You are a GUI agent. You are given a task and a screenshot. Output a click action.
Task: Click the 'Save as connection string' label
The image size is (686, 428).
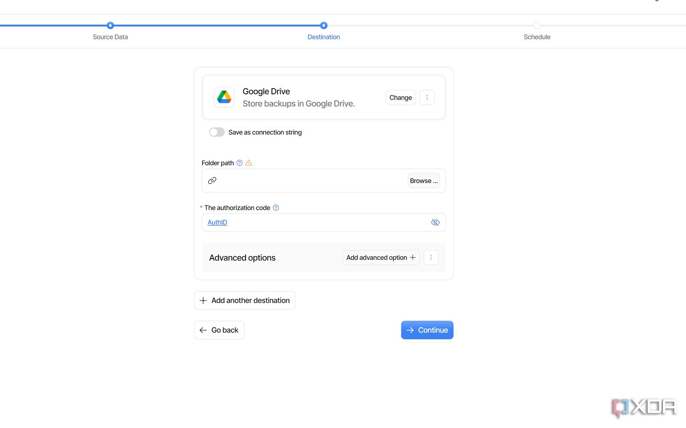(265, 132)
